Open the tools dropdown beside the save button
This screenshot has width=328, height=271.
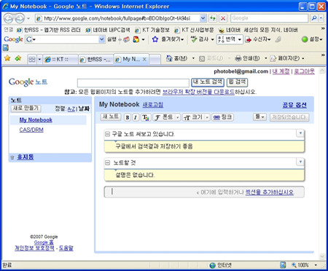point(259,117)
